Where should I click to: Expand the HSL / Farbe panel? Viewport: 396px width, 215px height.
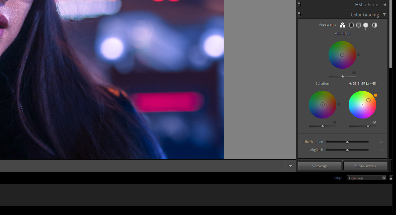click(384, 5)
